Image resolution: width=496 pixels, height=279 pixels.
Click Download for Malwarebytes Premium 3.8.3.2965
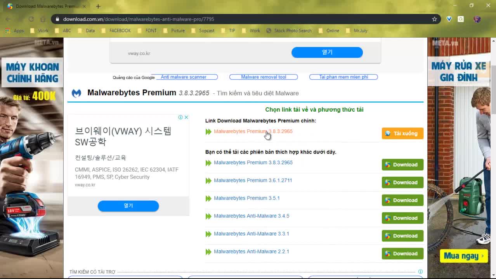(402, 165)
